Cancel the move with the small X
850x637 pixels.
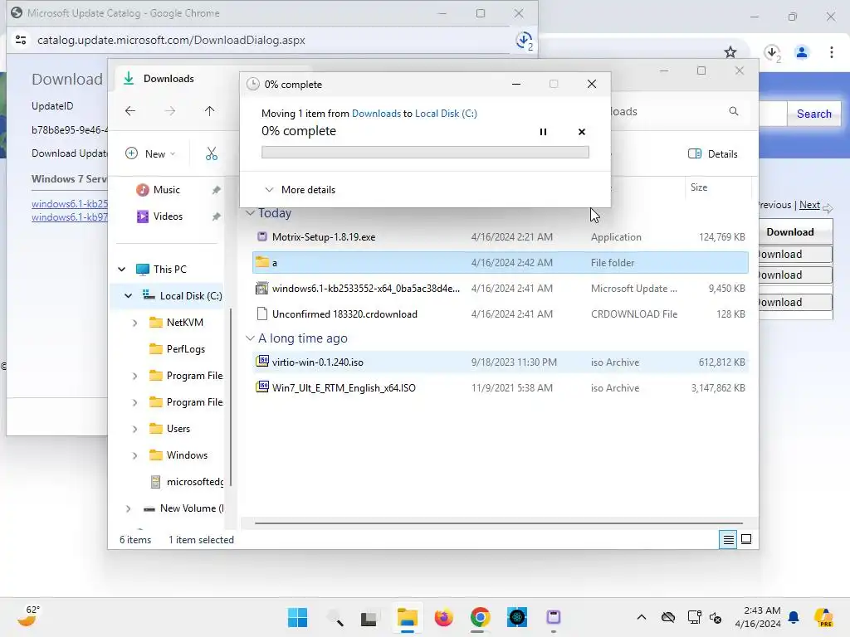(582, 132)
